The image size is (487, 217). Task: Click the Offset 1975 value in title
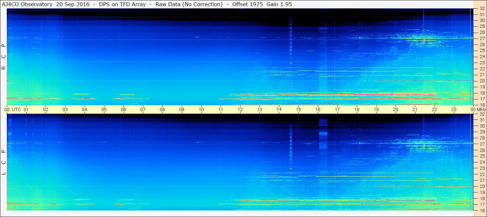pyautogui.click(x=248, y=5)
